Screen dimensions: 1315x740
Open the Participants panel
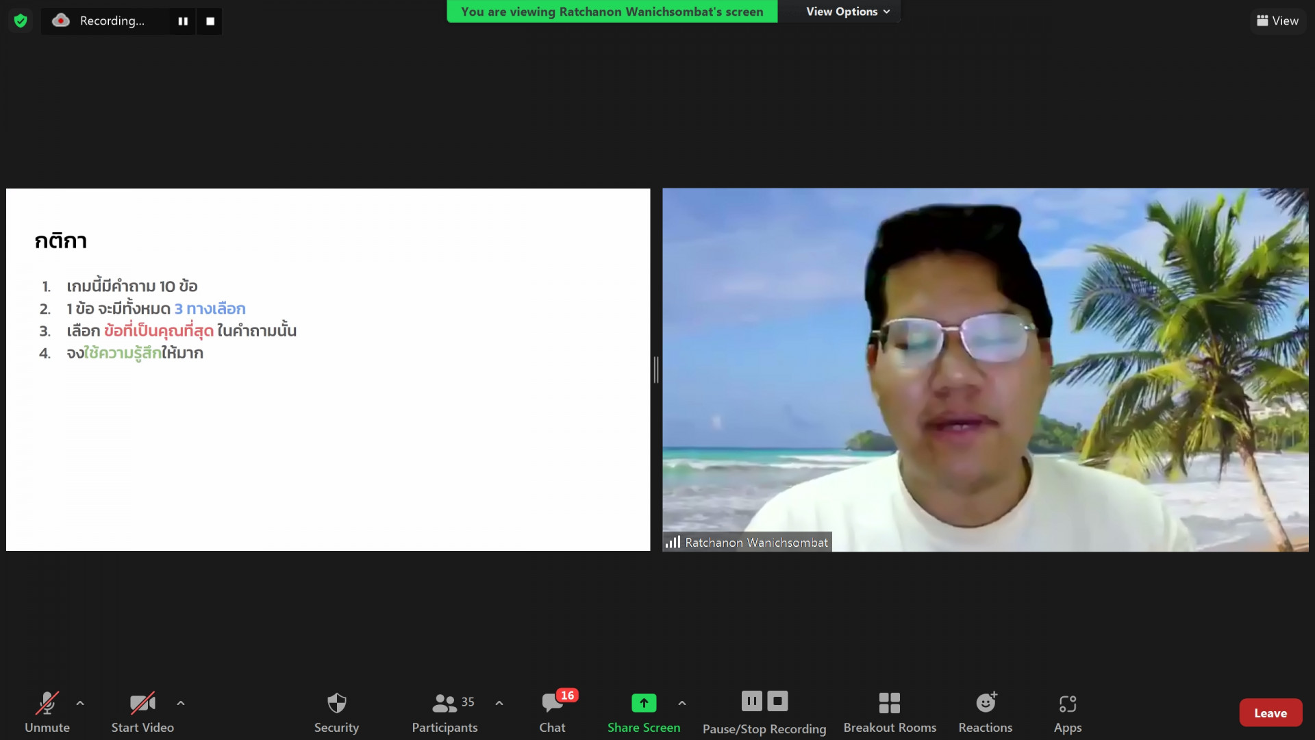(444, 713)
